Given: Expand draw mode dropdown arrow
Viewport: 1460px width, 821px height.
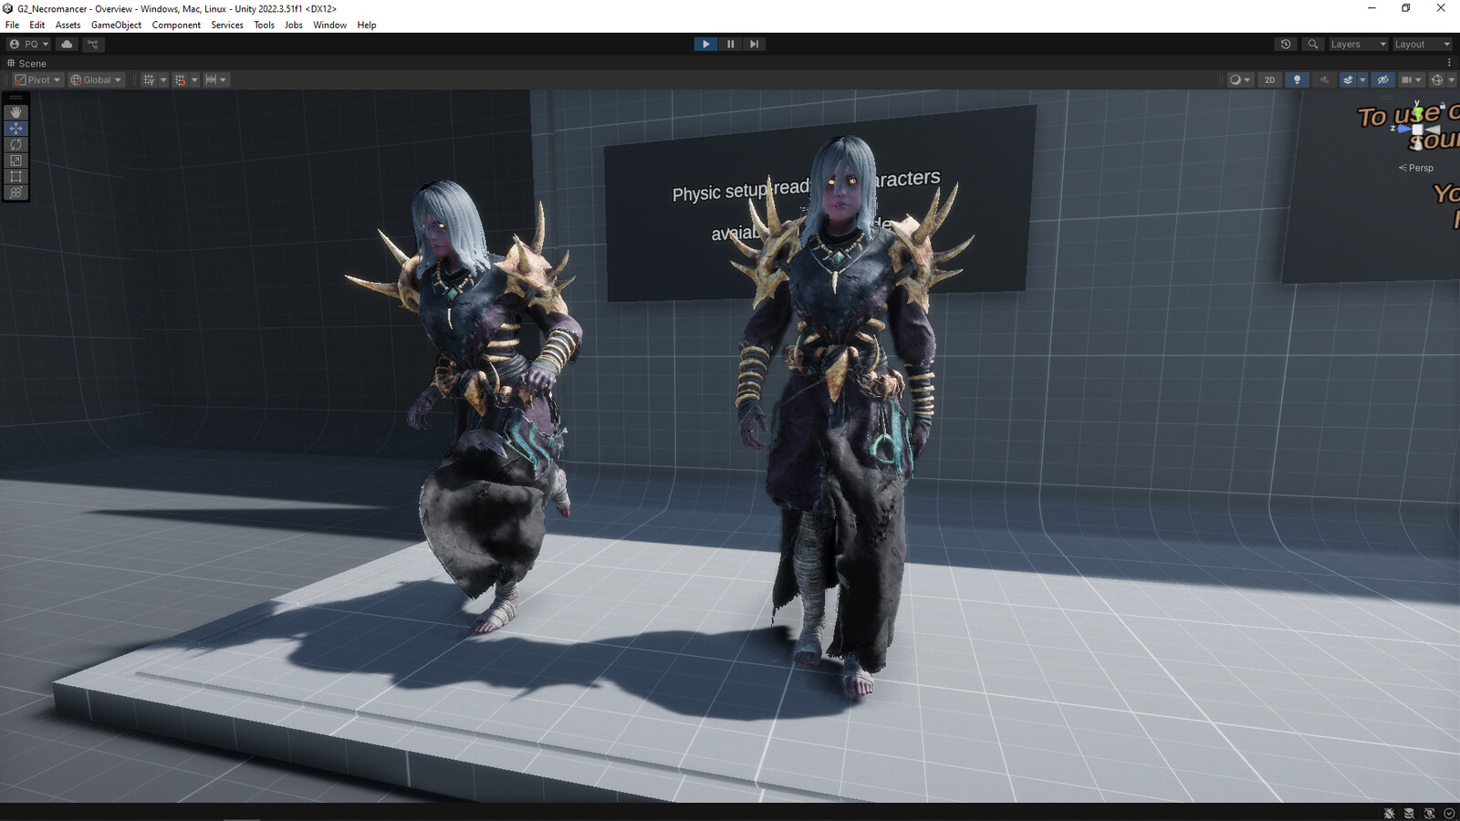Looking at the screenshot, I should point(1247,79).
